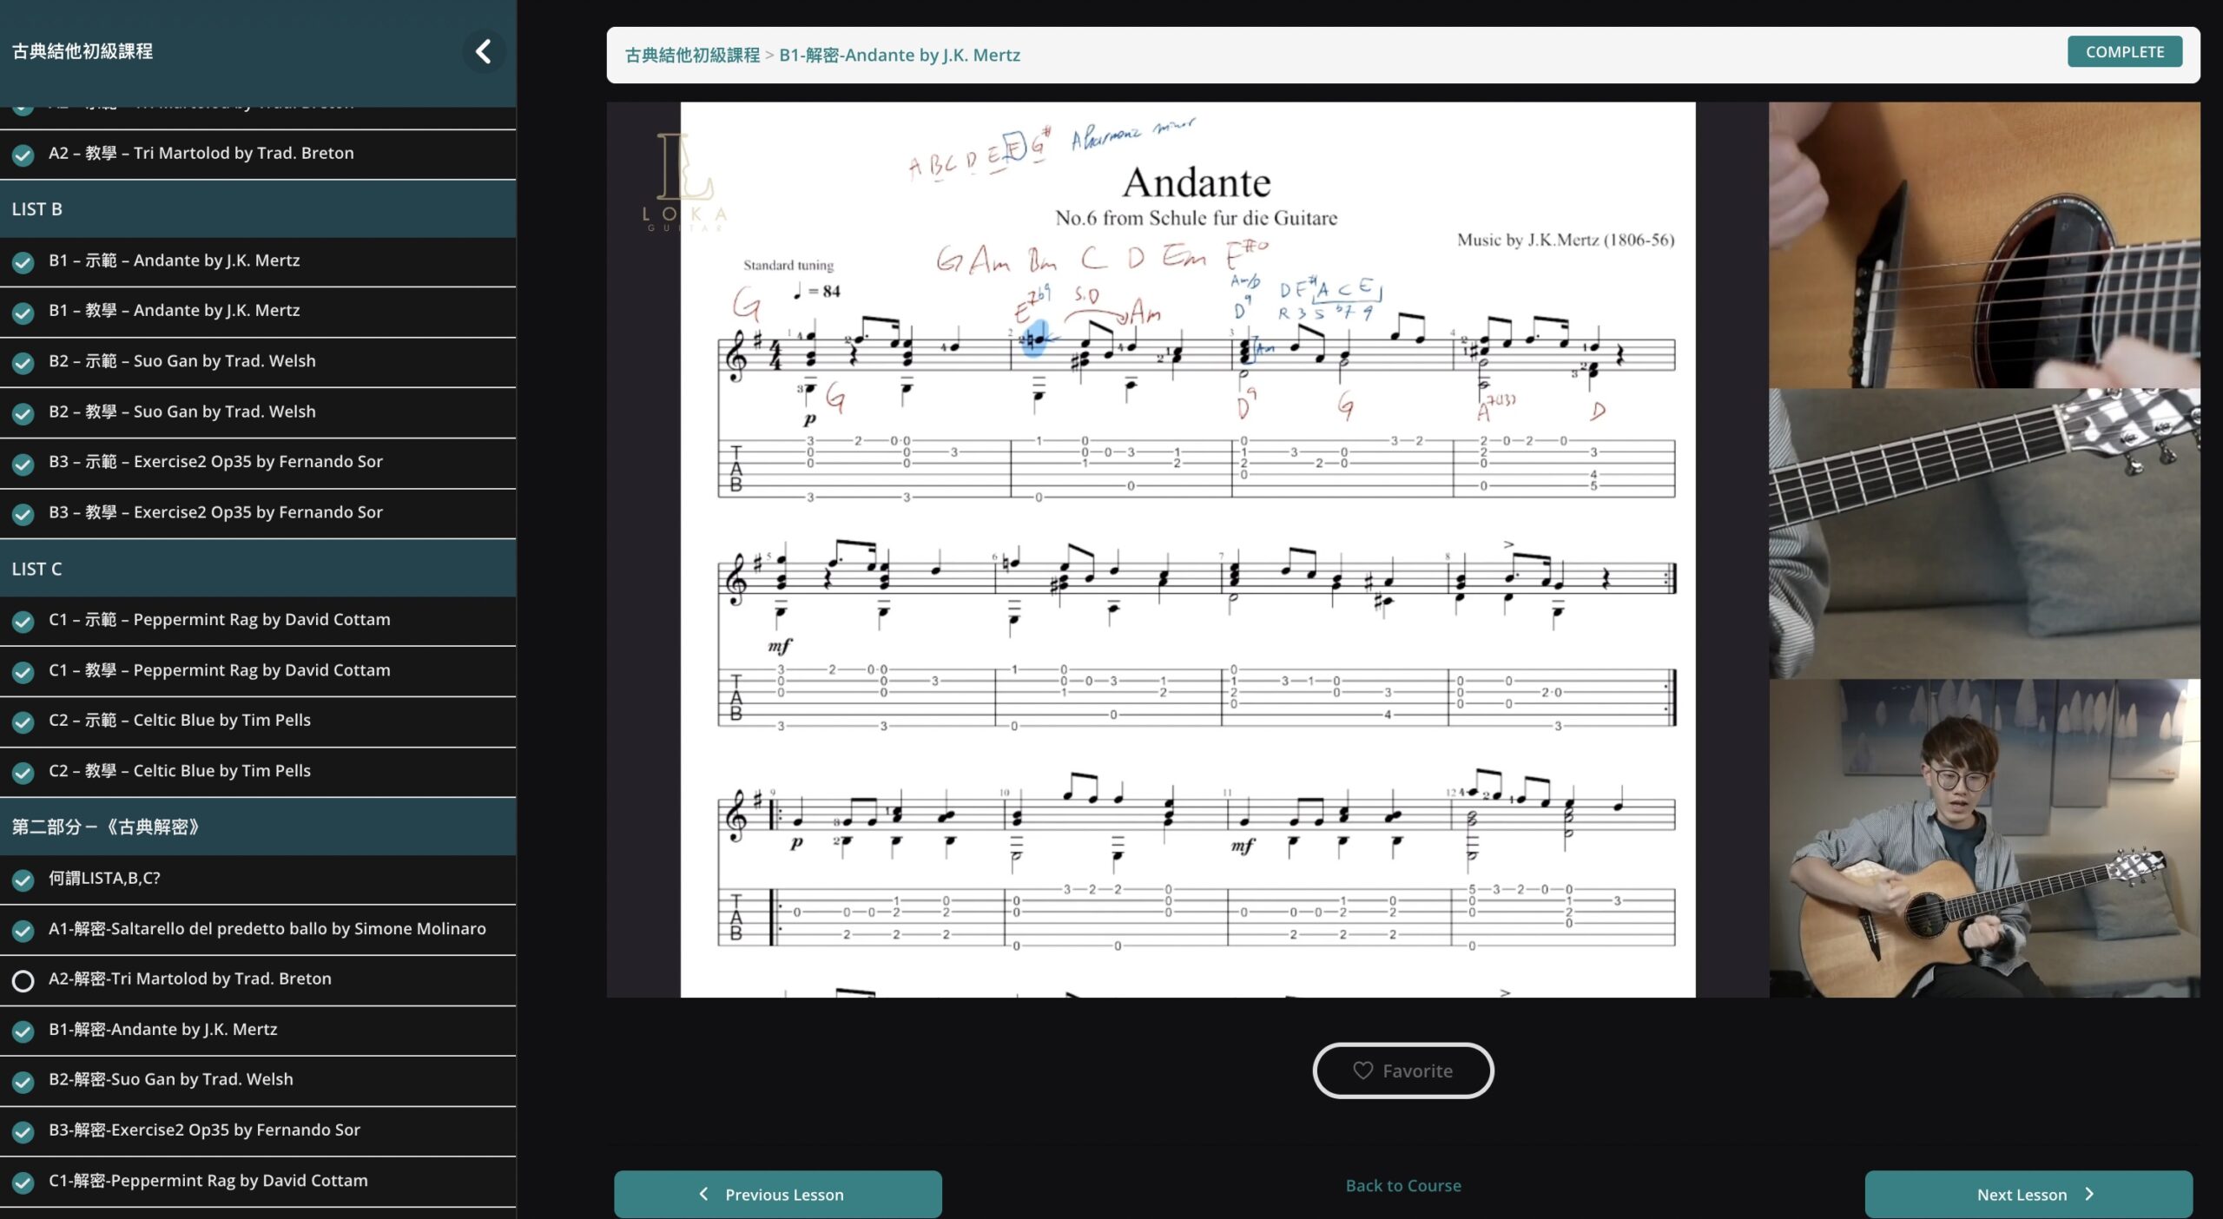Go to the Previous Lesson

point(777,1194)
